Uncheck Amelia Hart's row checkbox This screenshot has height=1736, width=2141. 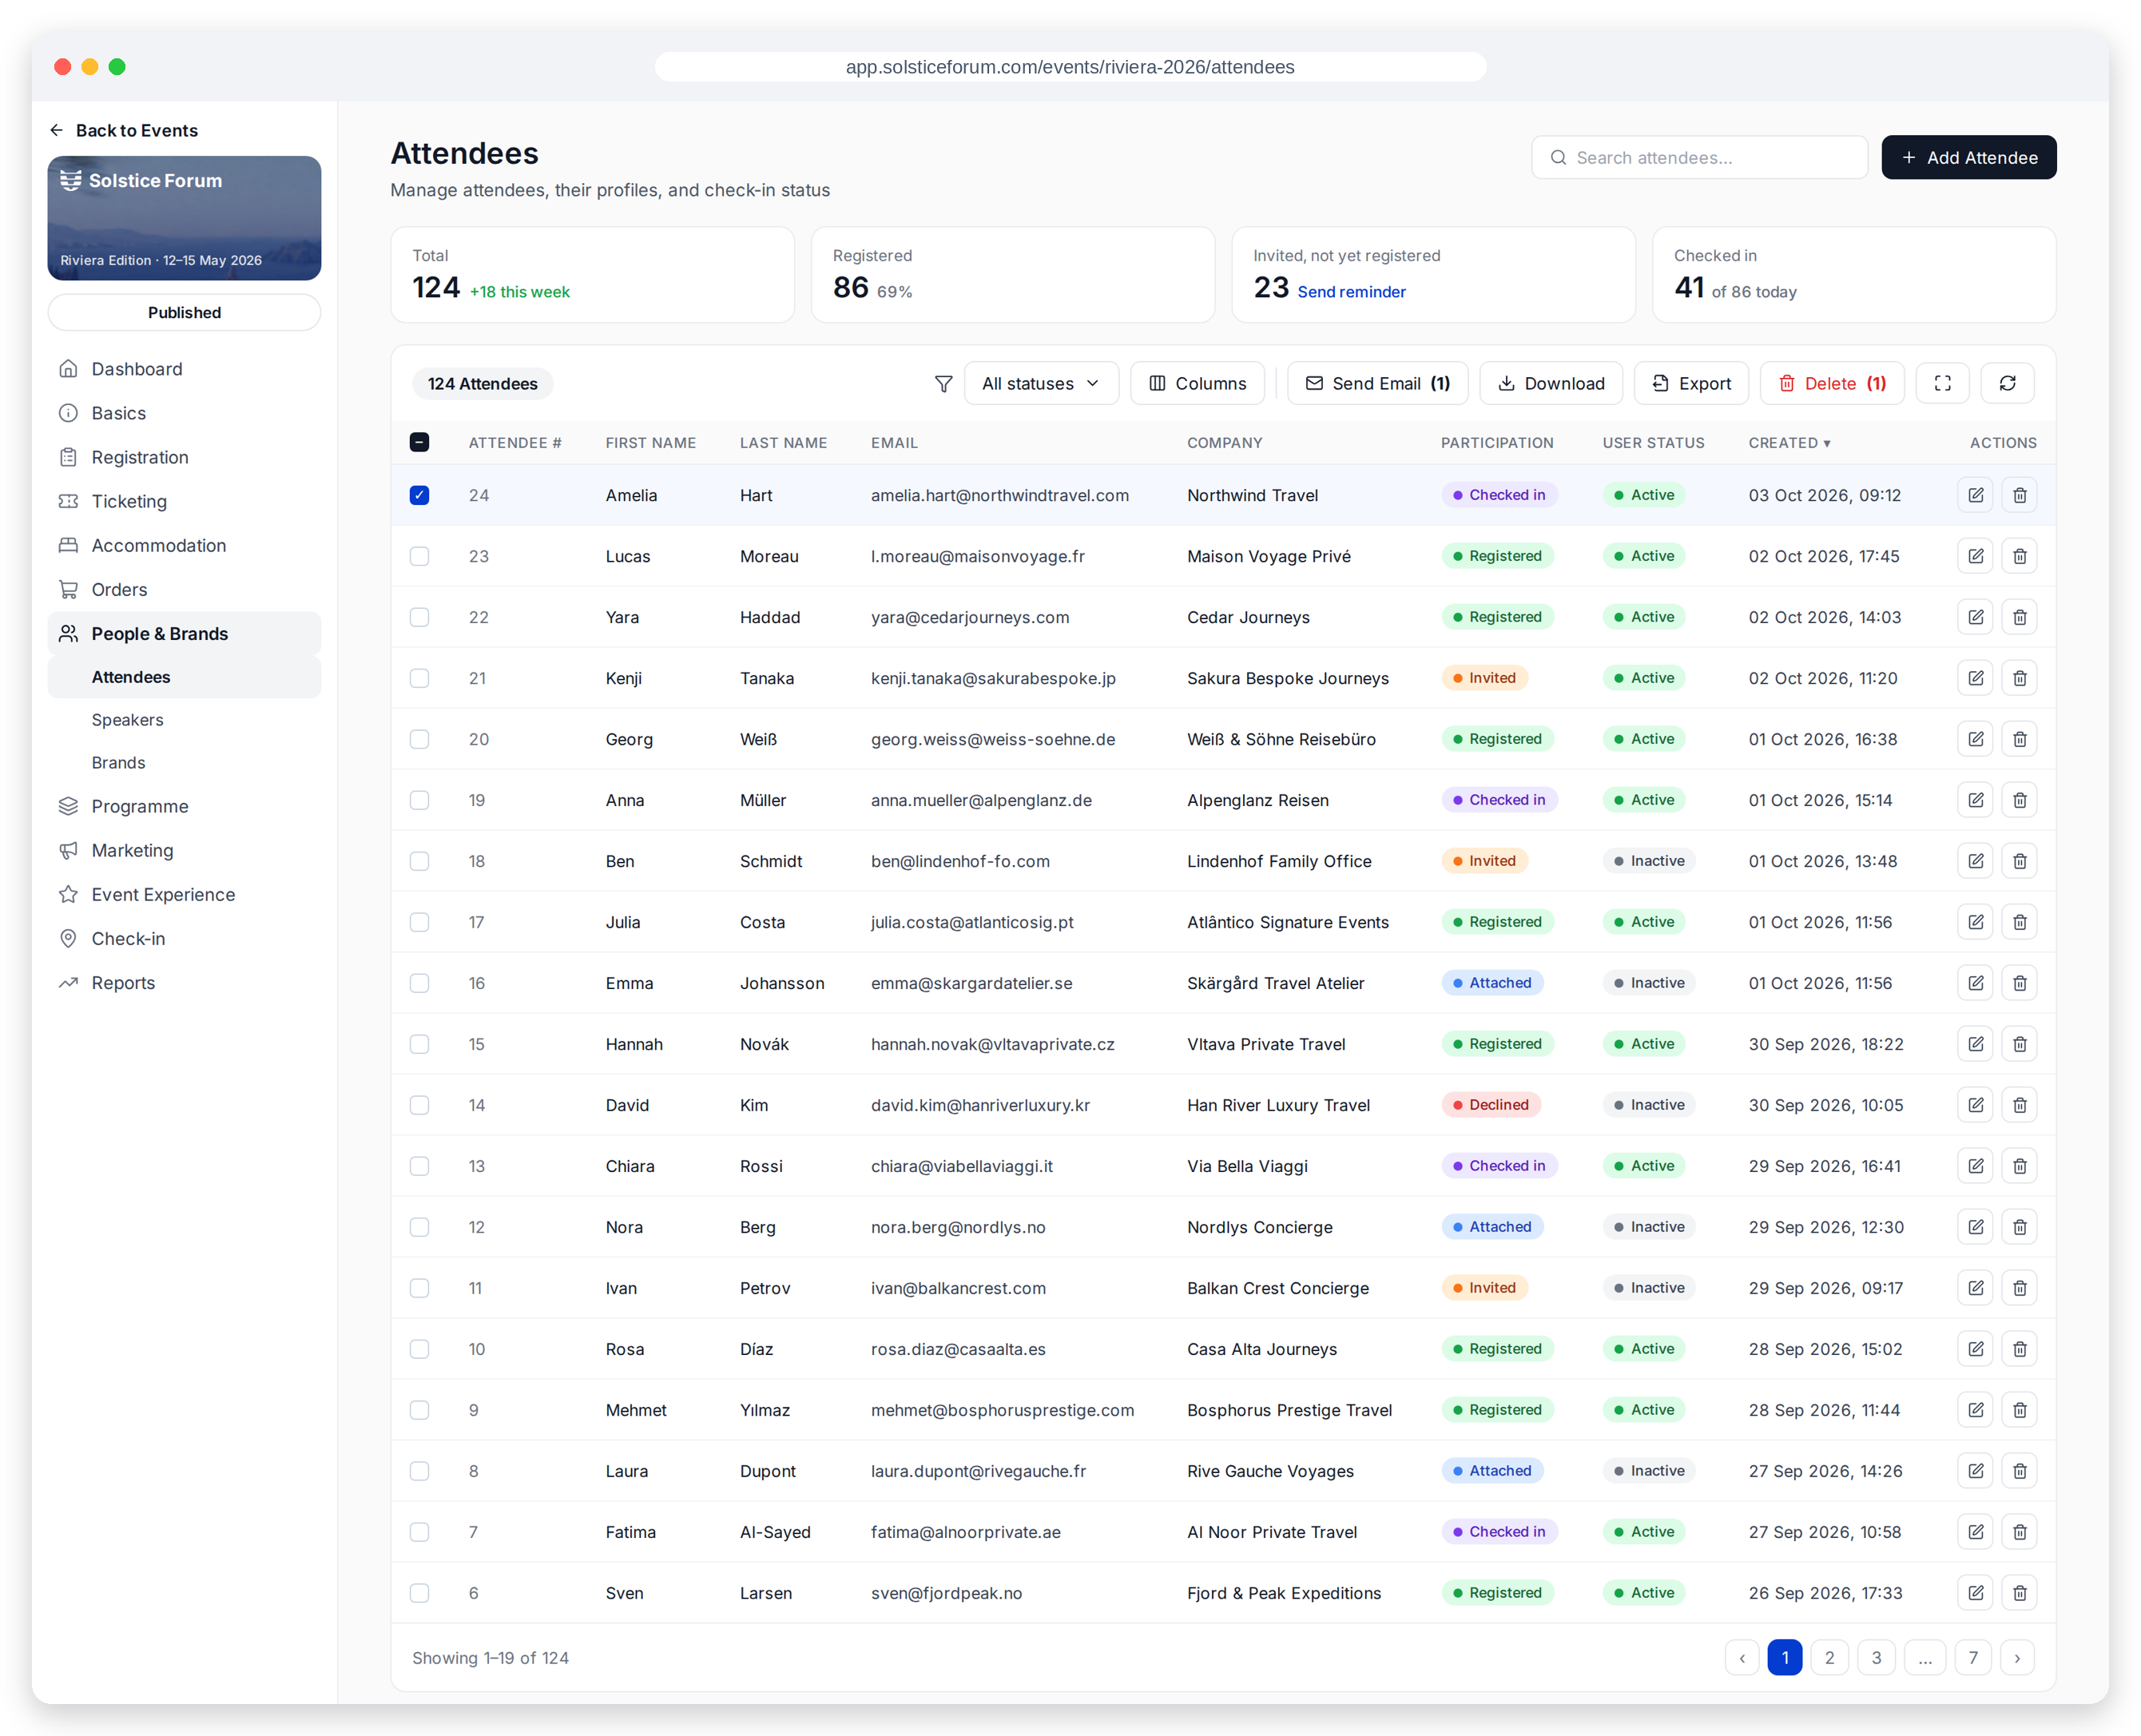[x=419, y=495]
